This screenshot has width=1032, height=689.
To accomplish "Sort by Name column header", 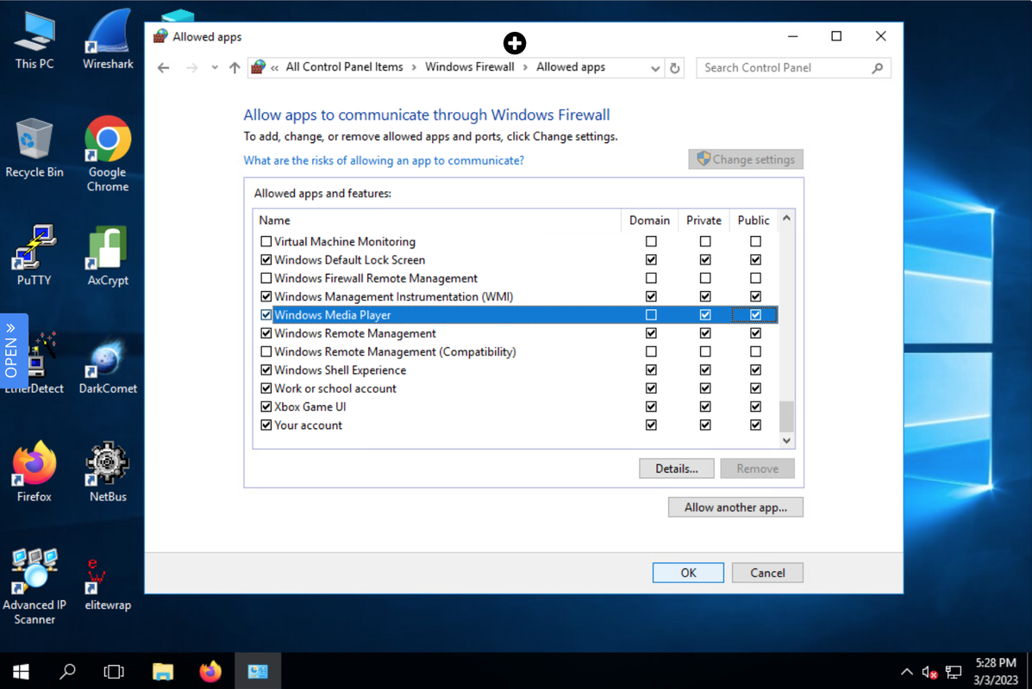I will point(437,220).
